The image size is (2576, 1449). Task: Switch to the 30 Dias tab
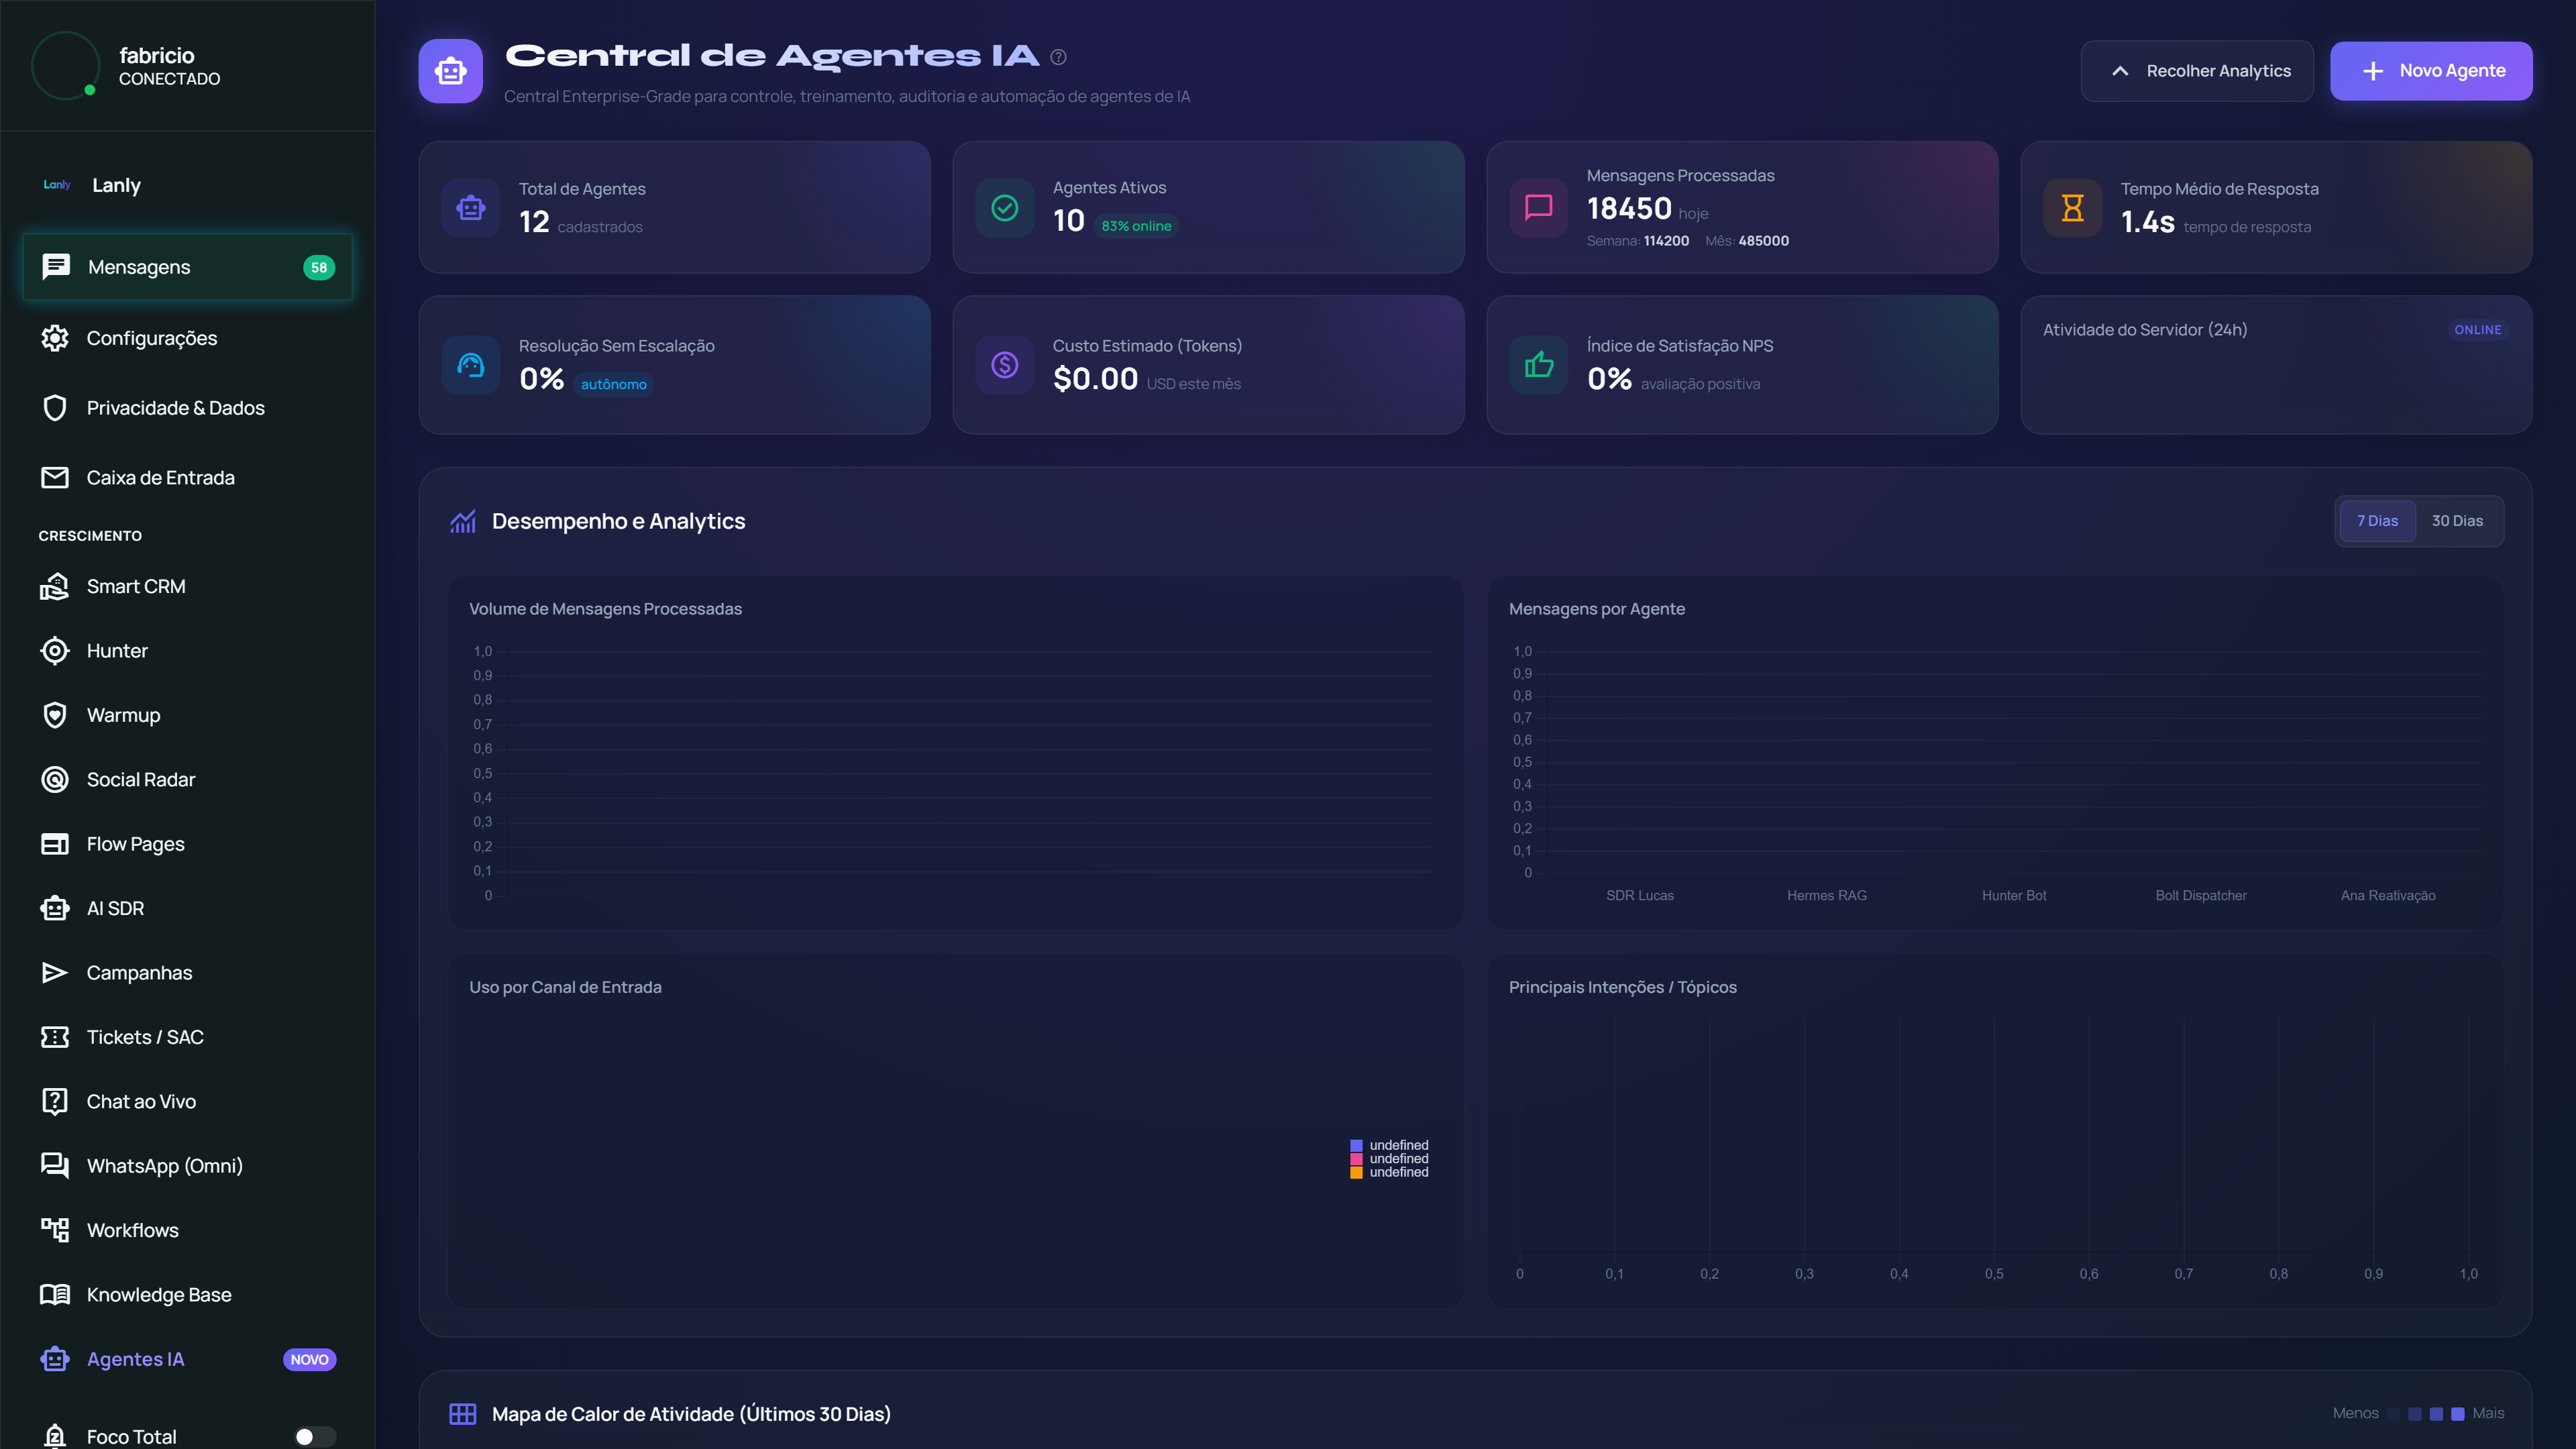coord(2457,521)
